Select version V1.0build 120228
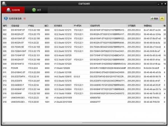The height and width of the screenshot is (127, 168). [62, 68]
